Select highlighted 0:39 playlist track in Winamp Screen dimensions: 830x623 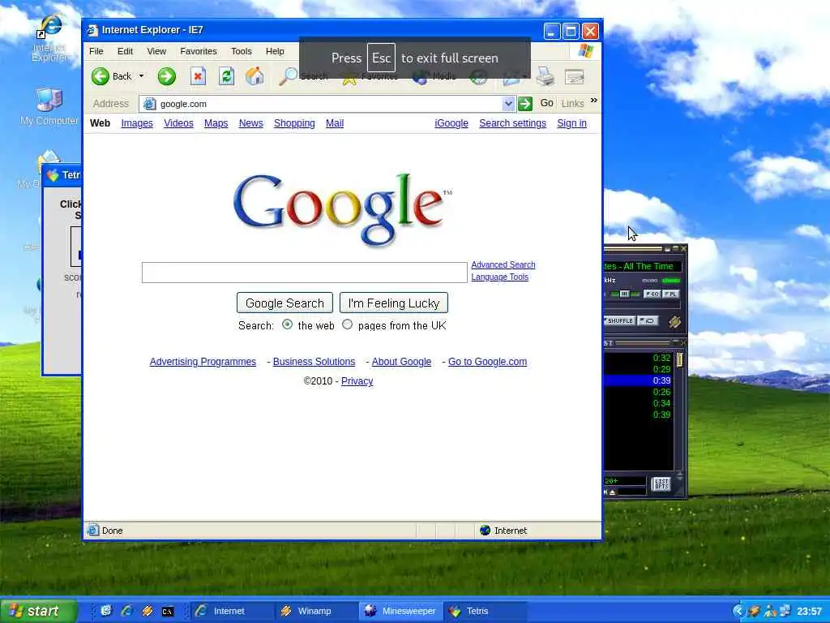pos(639,380)
